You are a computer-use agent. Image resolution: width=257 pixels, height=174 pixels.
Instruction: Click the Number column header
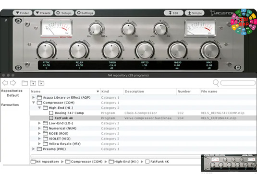point(188,92)
